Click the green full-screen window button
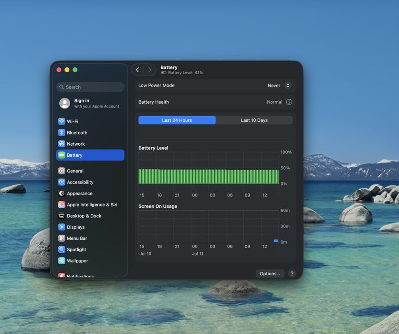Screen dimensions: 399x334 (75, 70)
